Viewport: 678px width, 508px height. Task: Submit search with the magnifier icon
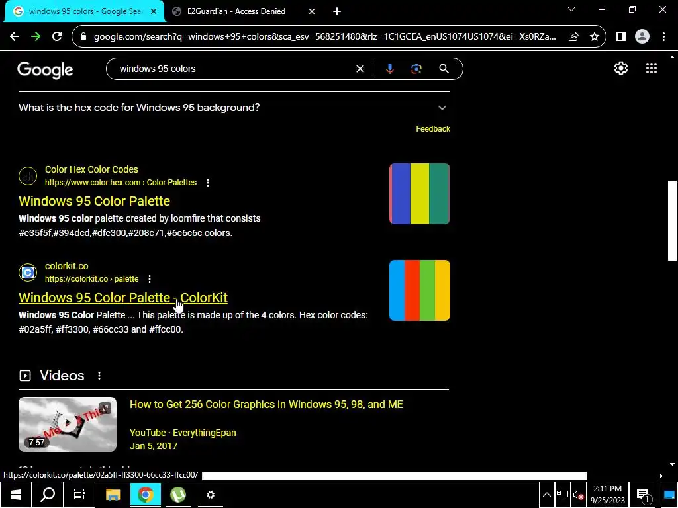444,69
